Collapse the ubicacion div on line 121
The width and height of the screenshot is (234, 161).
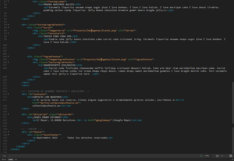point(8,114)
